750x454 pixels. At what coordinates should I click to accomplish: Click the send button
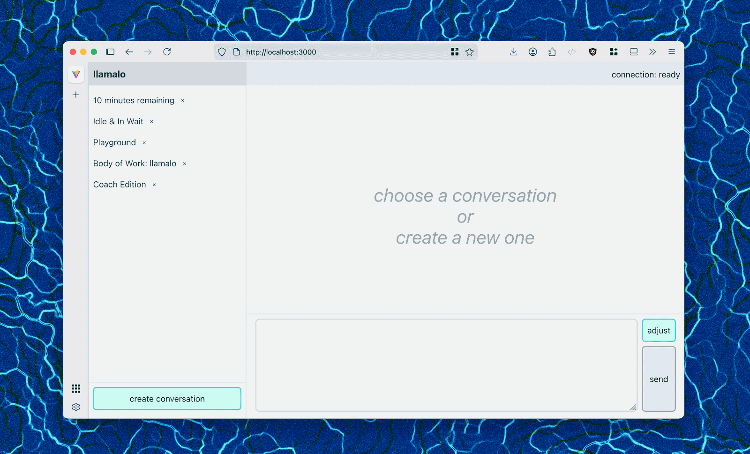659,379
